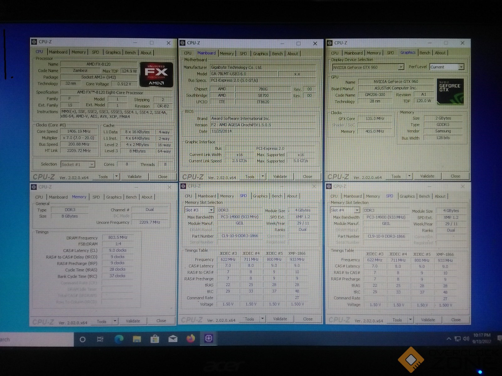The height and width of the screenshot is (376, 502).
Task: Click Close in the AMD FX-8120 window
Action: click(x=163, y=176)
